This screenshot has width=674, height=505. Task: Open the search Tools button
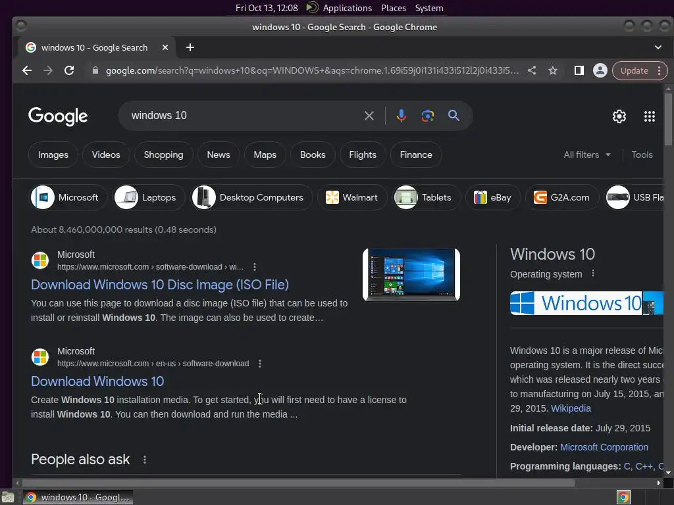pyautogui.click(x=642, y=155)
